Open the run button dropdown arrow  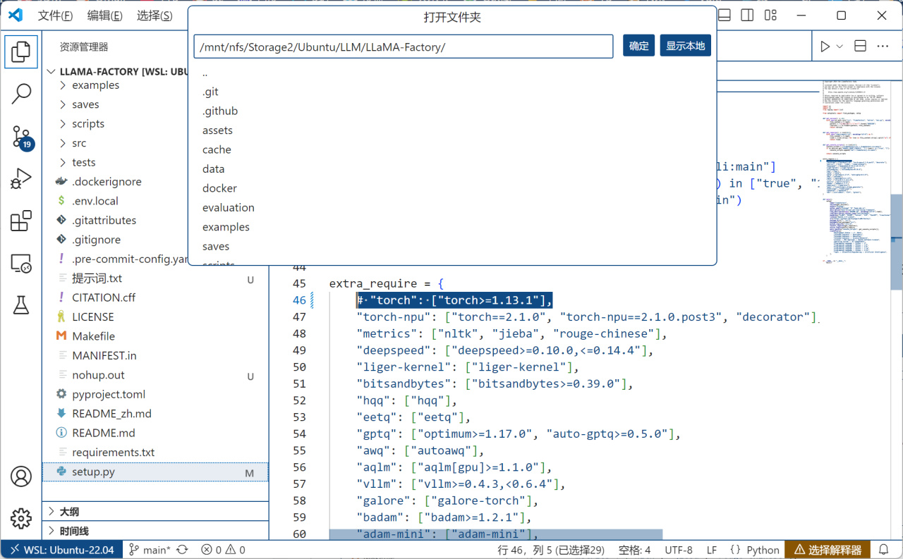840,47
